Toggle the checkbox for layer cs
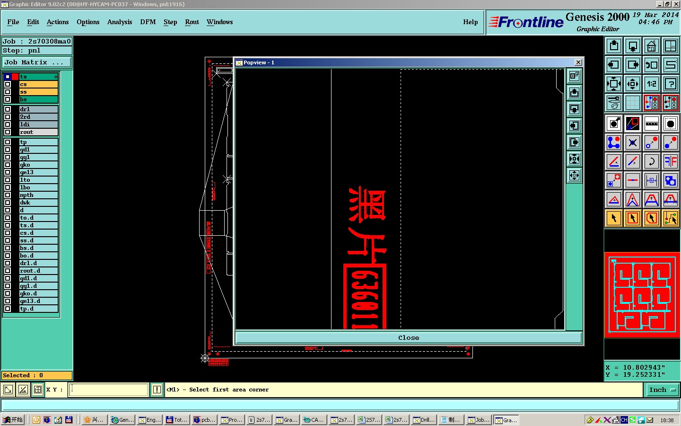Image resolution: width=681 pixels, height=426 pixels. pyautogui.click(x=8, y=84)
